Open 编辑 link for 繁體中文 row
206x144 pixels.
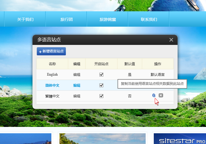click(x=77, y=96)
